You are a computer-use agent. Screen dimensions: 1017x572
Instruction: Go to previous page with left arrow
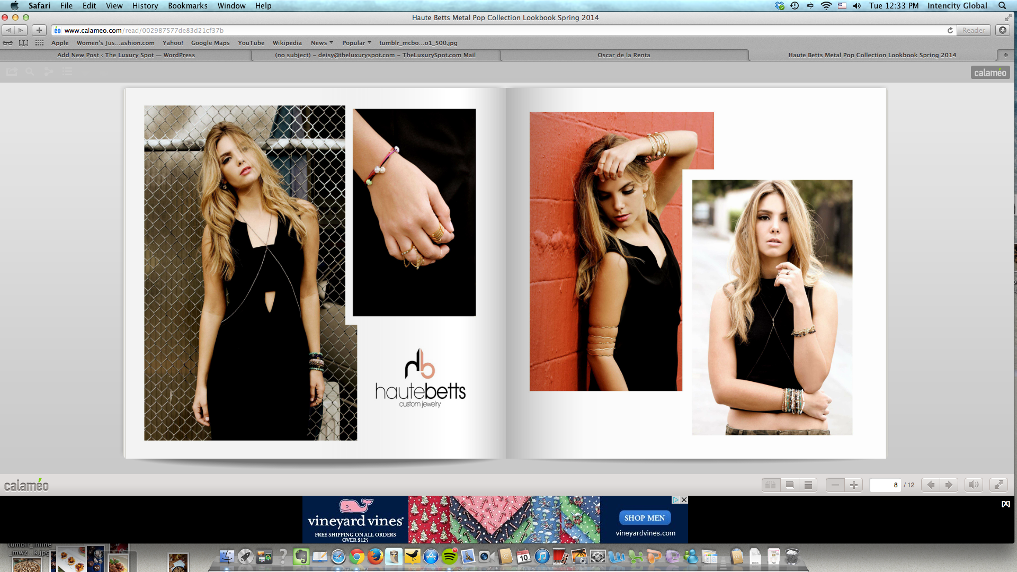point(931,485)
